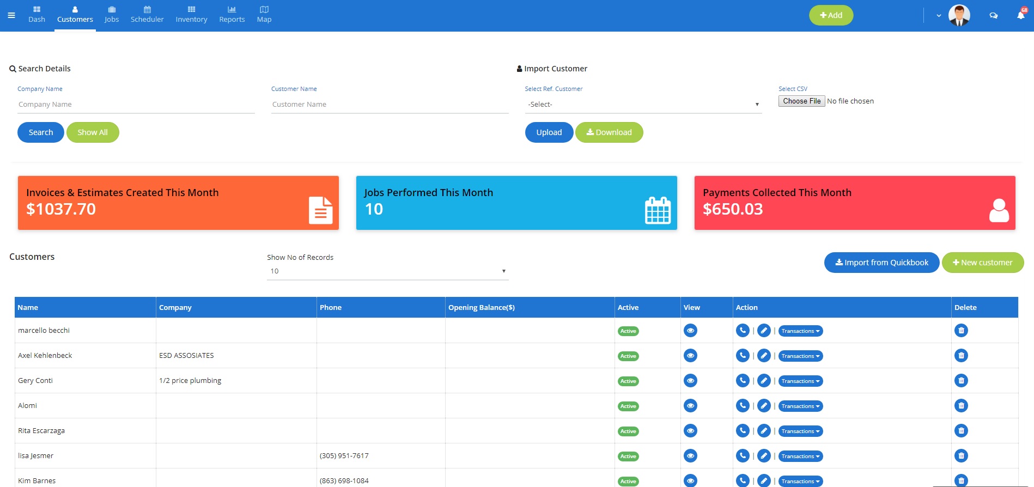This screenshot has width=1034, height=487.
Task: Call lisa Jesmer with phone icon
Action: click(743, 456)
